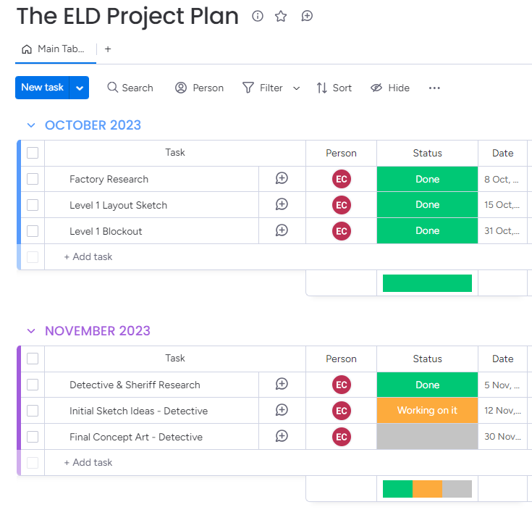The width and height of the screenshot is (532, 523).
Task: Click the Working on it status cell
Action: (x=427, y=411)
